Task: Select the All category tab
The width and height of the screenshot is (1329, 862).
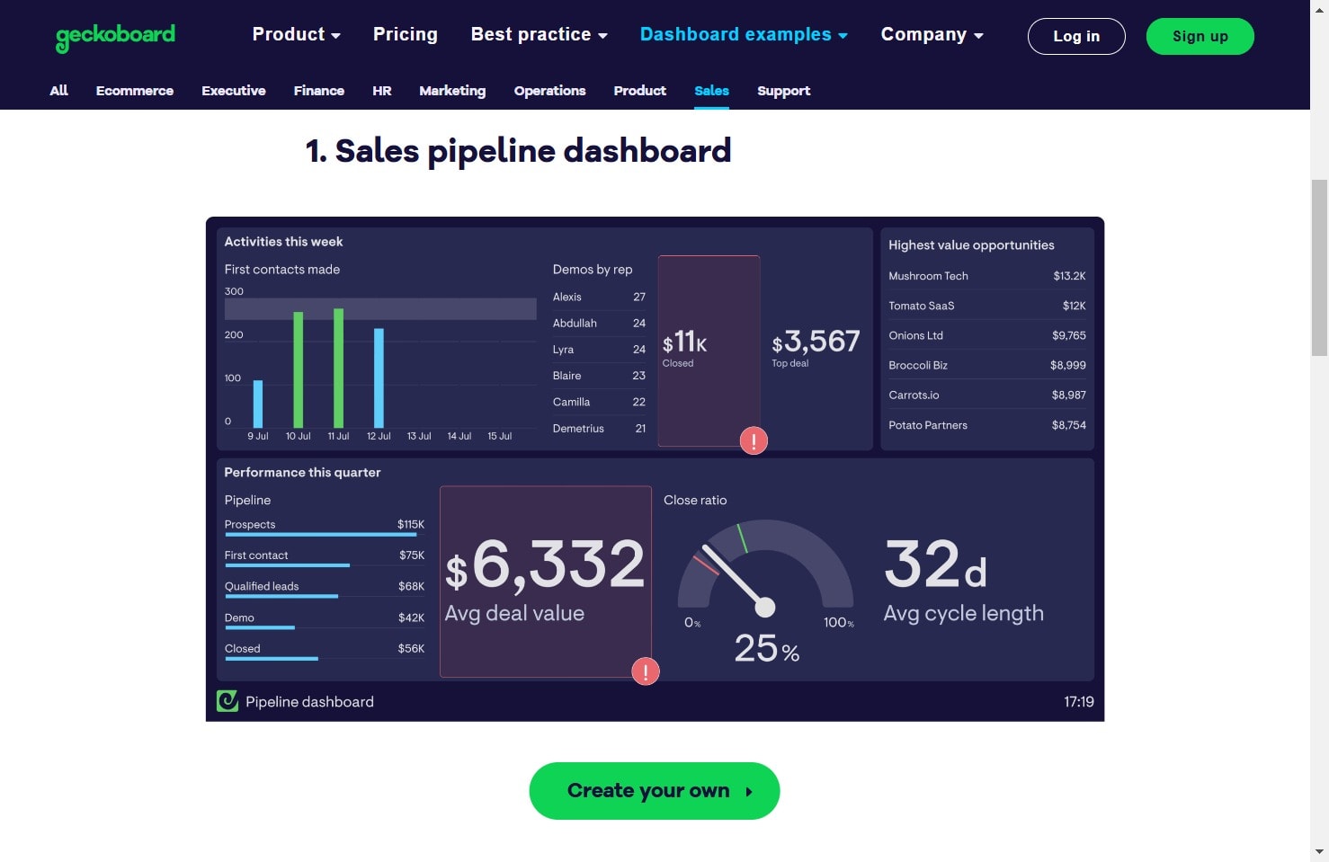Action: tap(58, 91)
